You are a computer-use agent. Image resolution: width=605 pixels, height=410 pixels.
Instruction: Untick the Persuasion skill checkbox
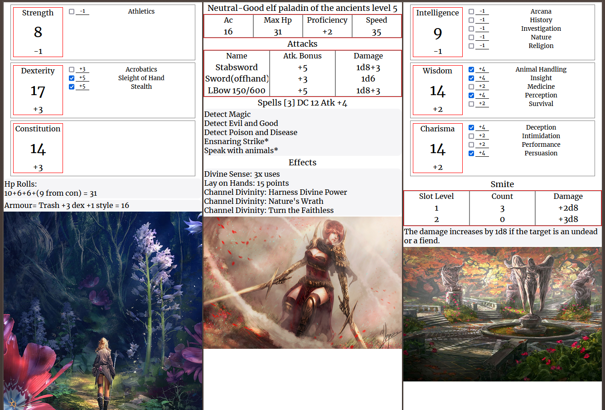tap(471, 153)
